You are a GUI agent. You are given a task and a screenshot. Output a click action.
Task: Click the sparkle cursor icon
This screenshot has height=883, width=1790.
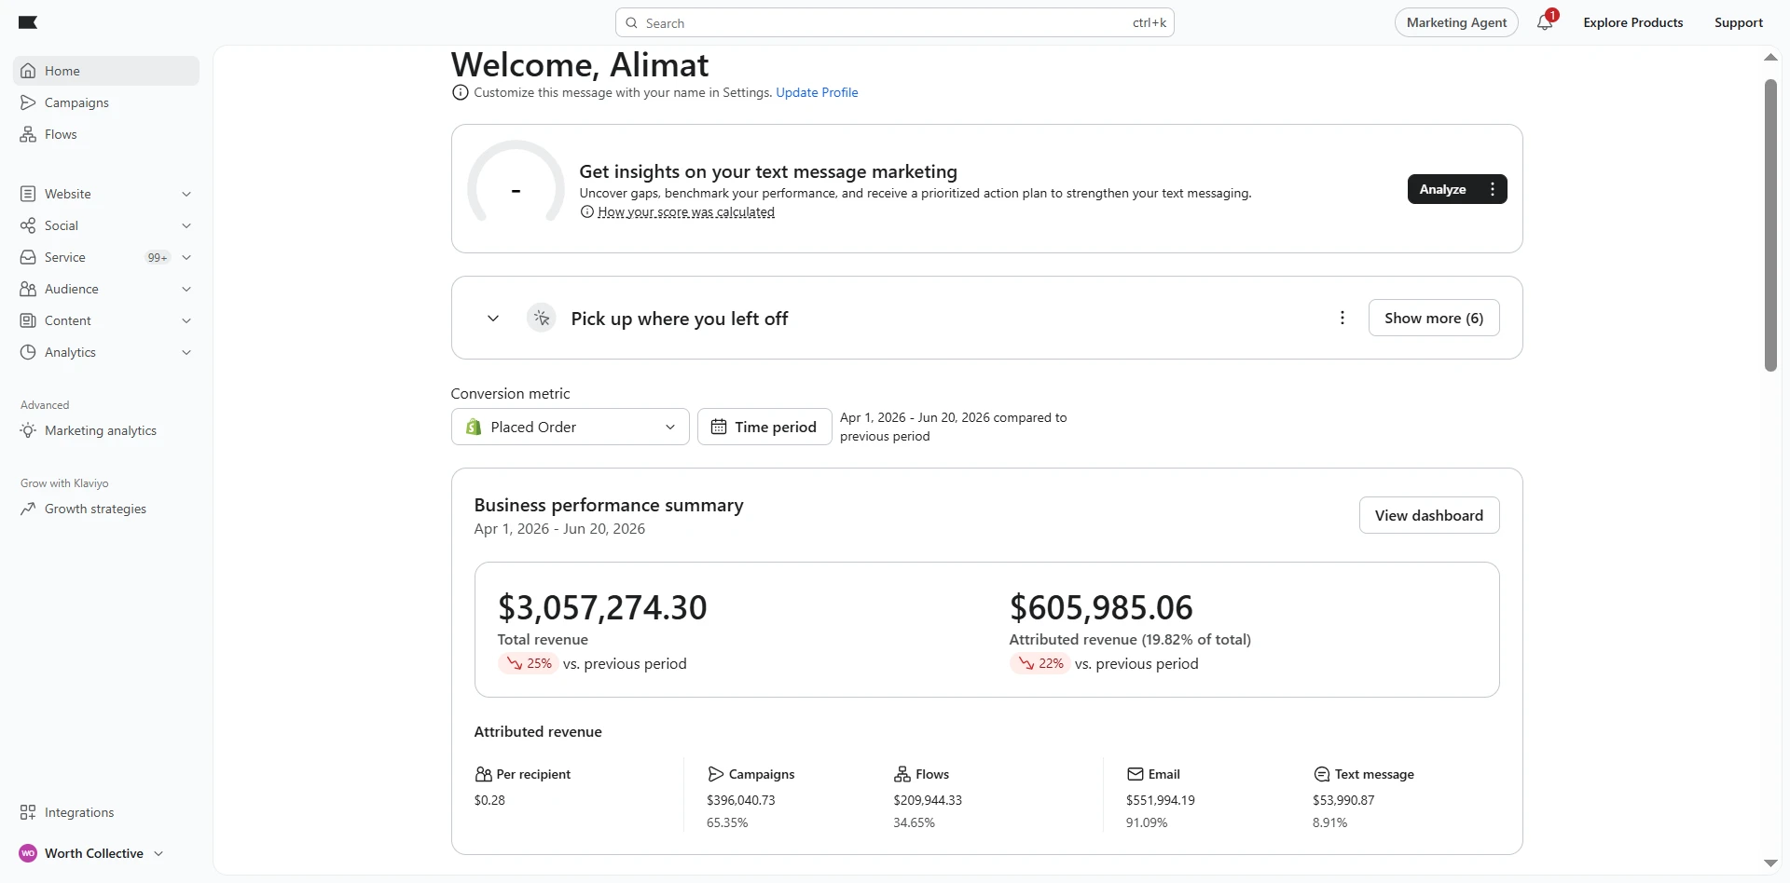tap(541, 318)
